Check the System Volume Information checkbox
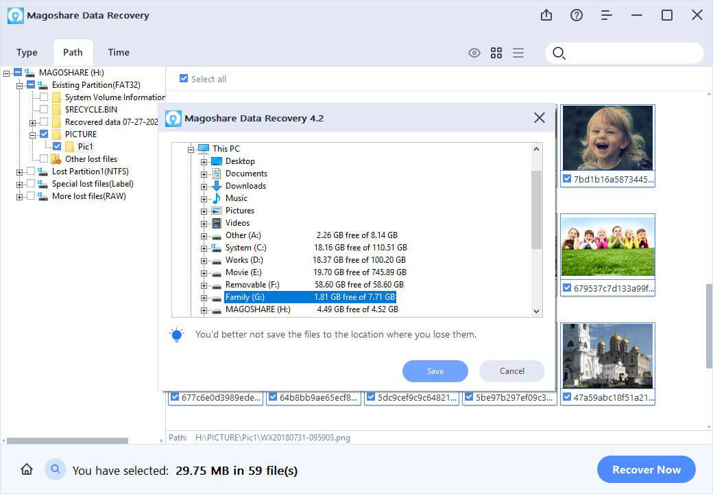This screenshot has width=713, height=494. (x=44, y=97)
